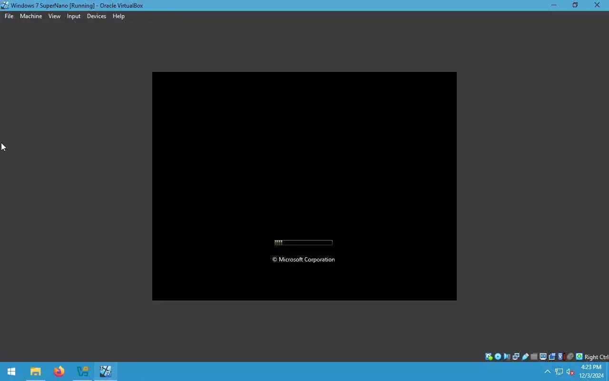
Task: Open the Help menu
Action: coord(118,16)
